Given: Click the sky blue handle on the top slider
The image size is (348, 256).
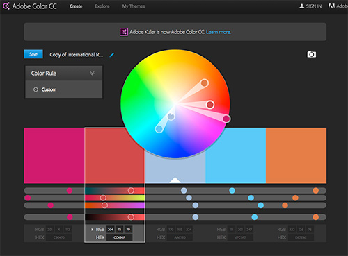Looking at the screenshot, I should point(232,190).
